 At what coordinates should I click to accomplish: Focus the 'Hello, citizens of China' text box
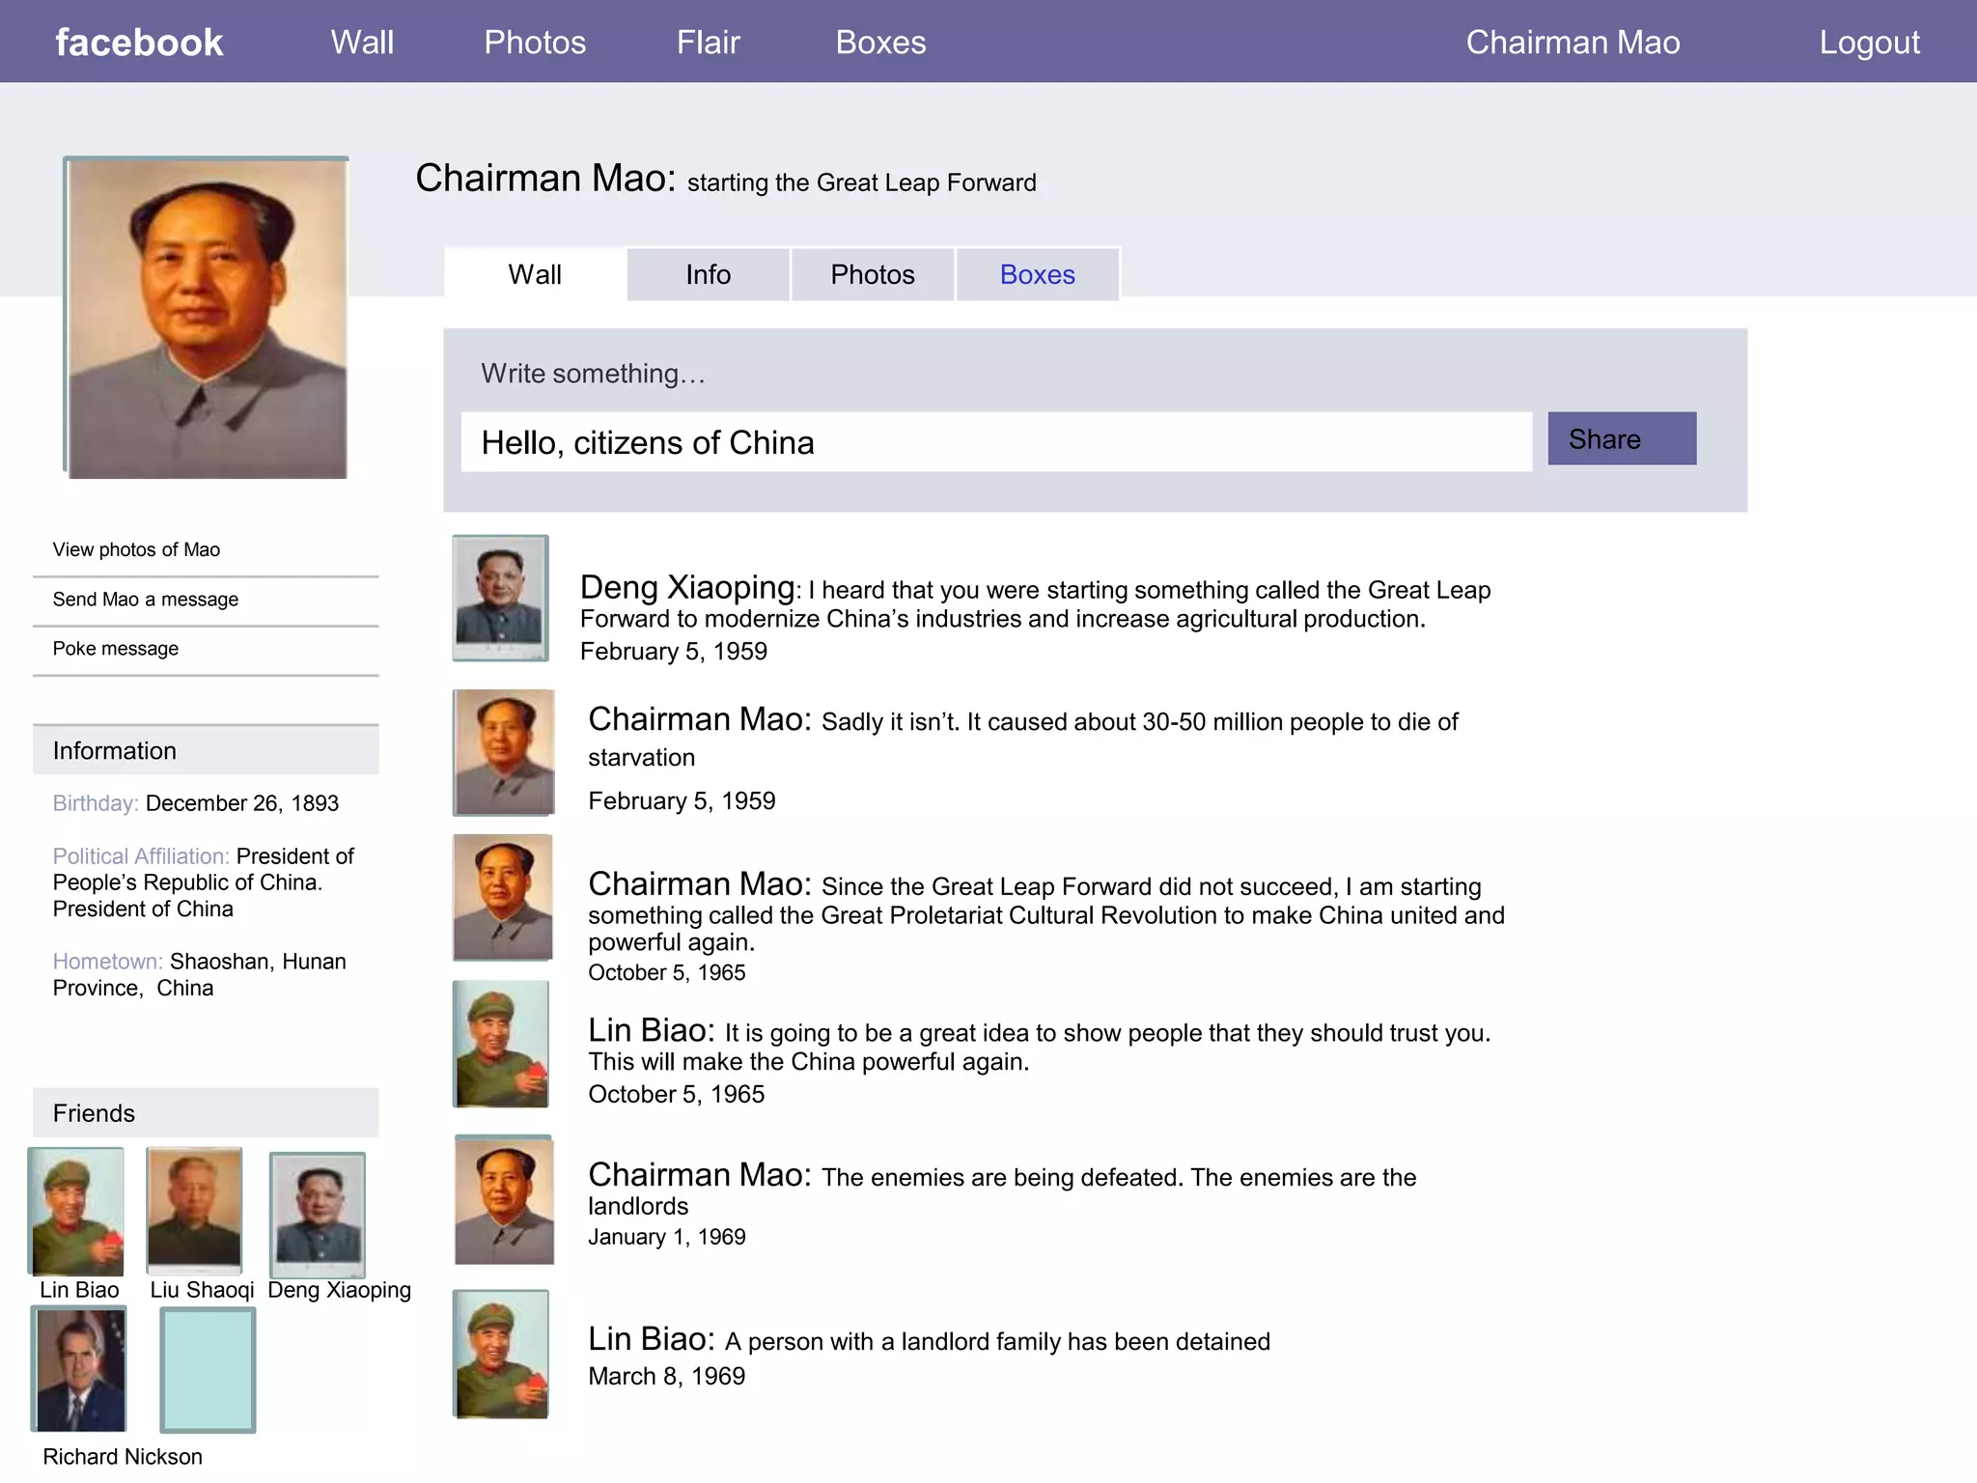pos(996,442)
